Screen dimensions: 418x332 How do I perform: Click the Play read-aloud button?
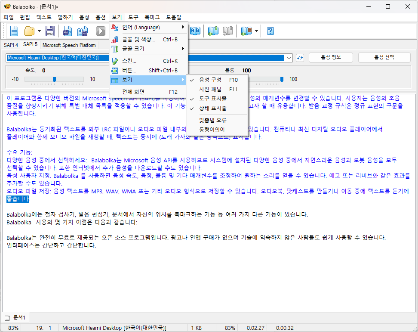101,31
